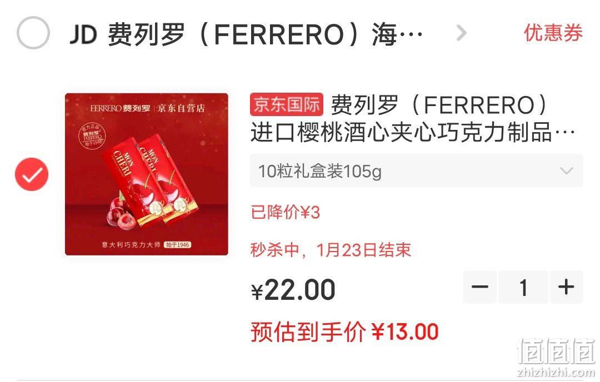This screenshot has width=600, height=382.
Task: Open the 10粒礼盒装105g specification selector
Action: 416,170
